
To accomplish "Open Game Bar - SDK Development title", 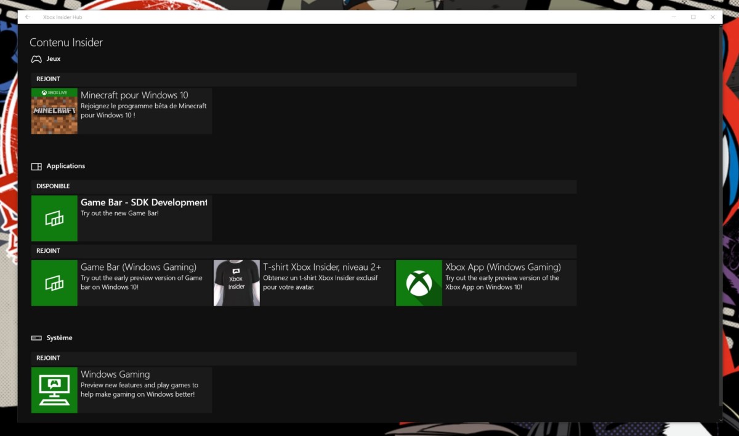I will tap(144, 202).
